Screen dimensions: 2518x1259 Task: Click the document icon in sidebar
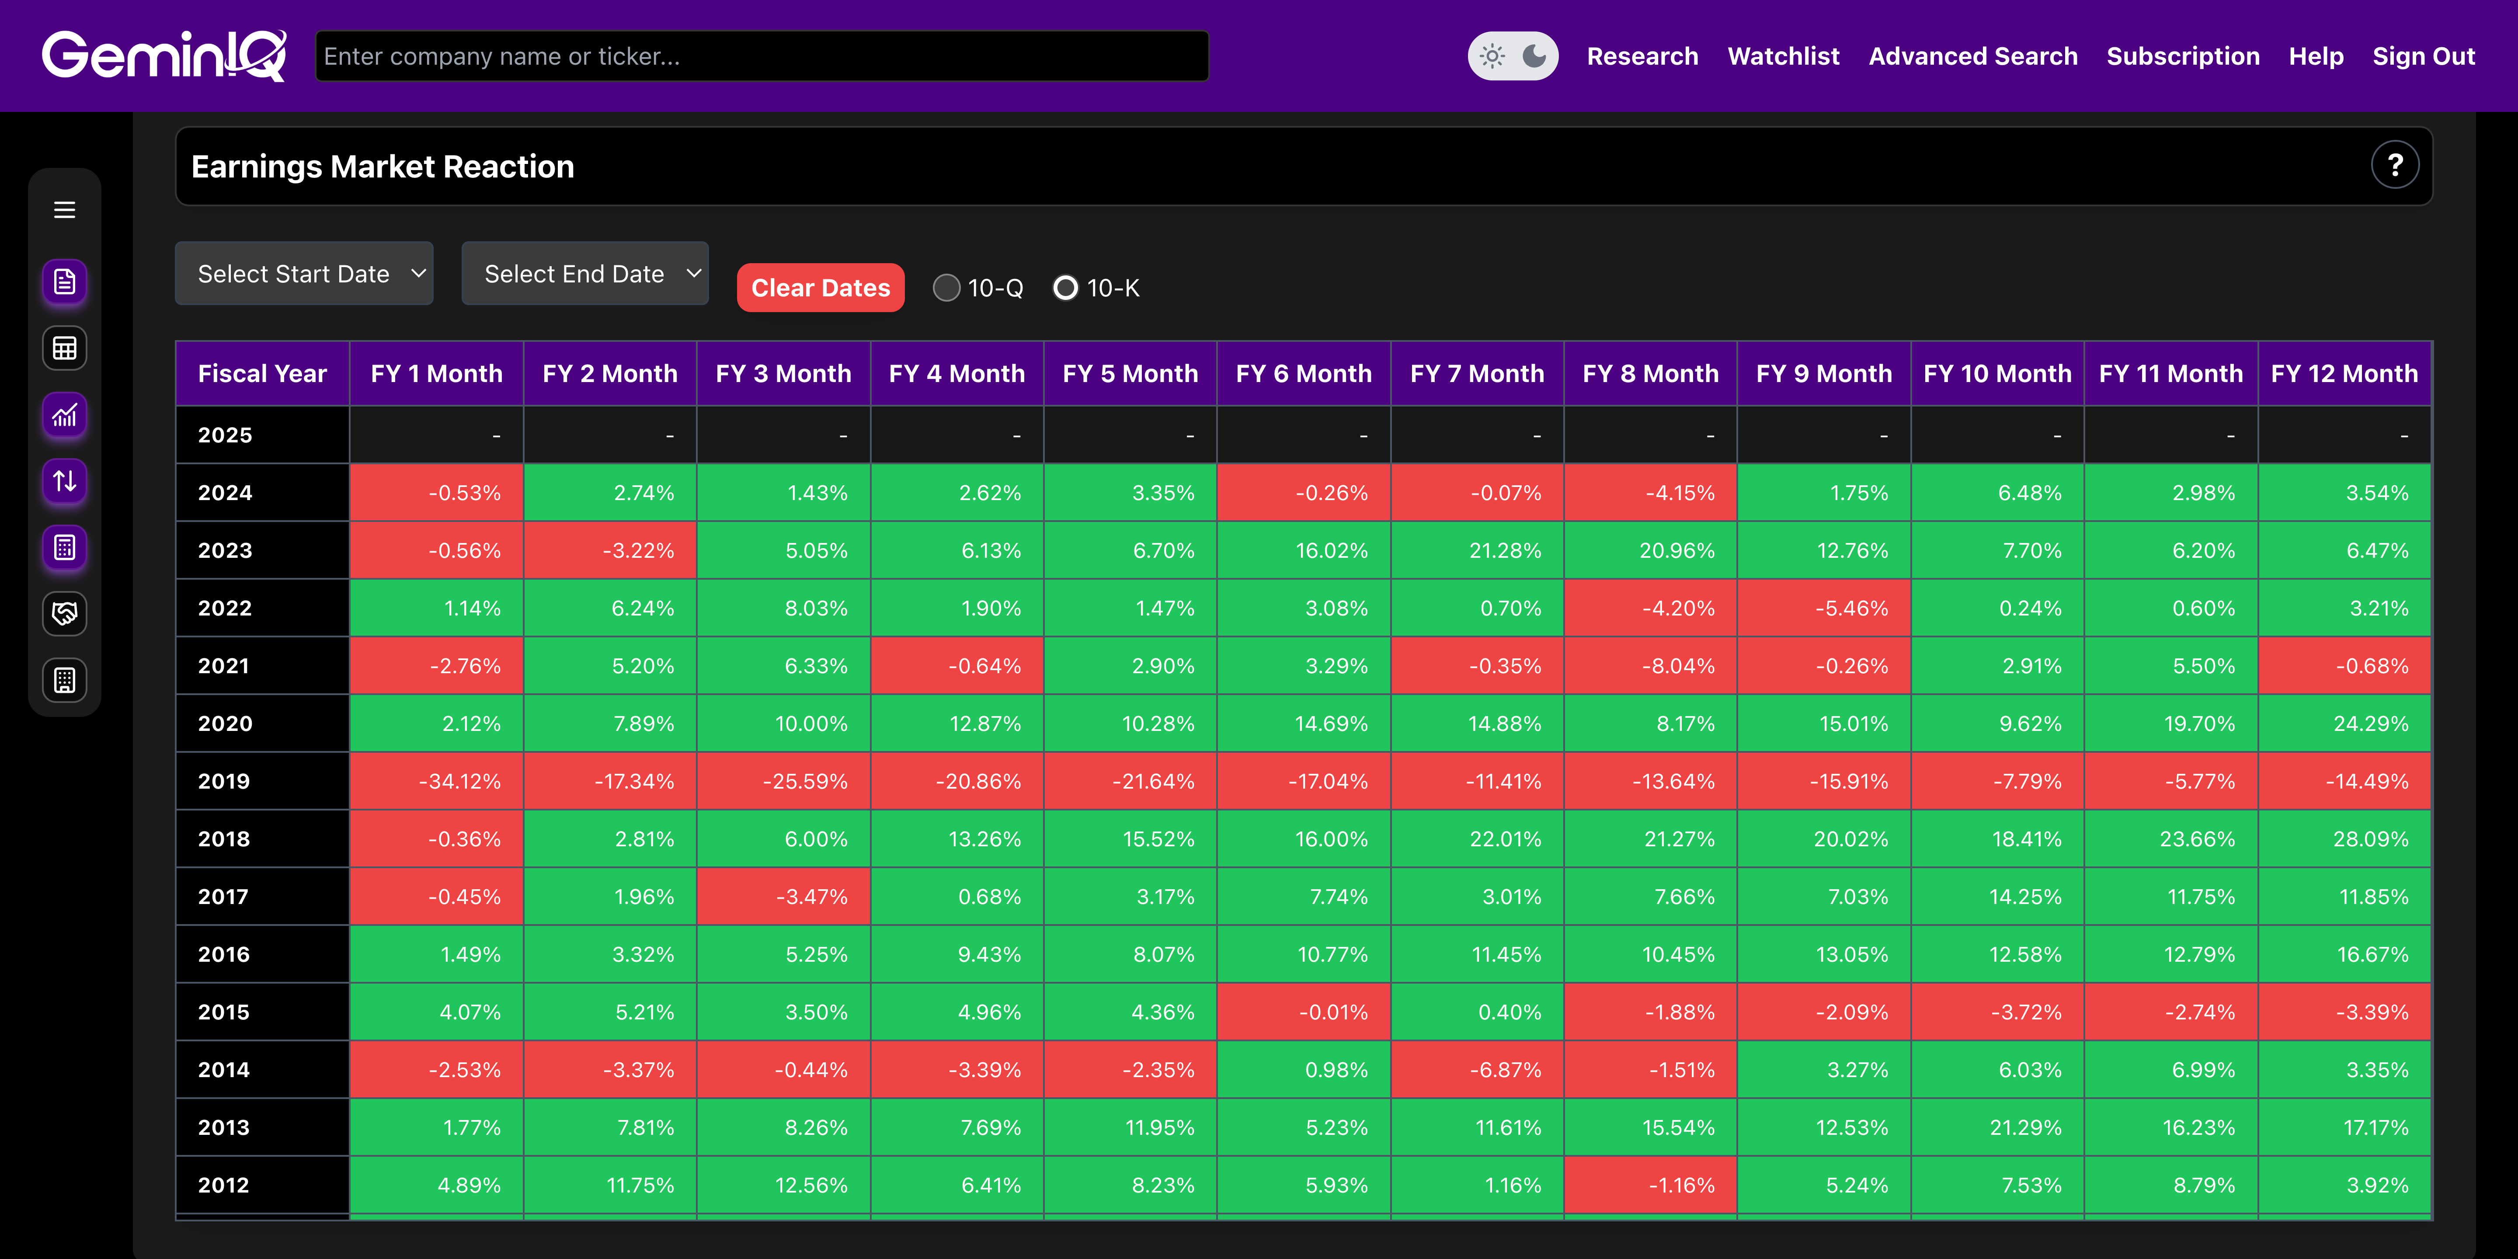pos(65,282)
